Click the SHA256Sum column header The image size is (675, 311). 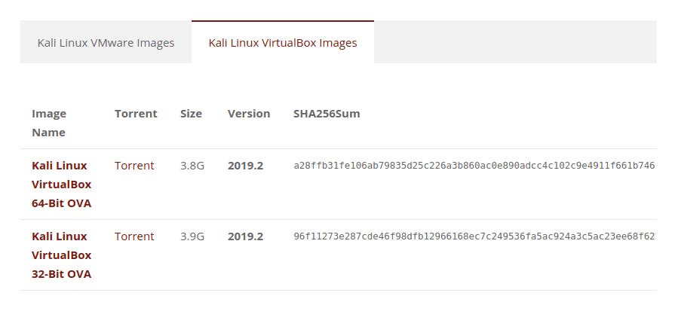[x=327, y=114]
